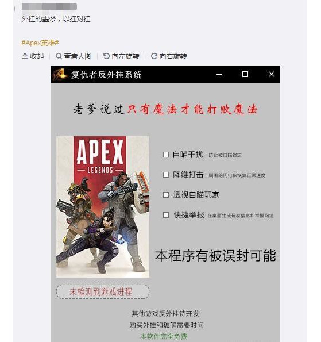Image resolution: width=321 pixels, height=342 pixels.
Task: Click the magnifier icon for 查看大图
Action: click(x=59, y=56)
